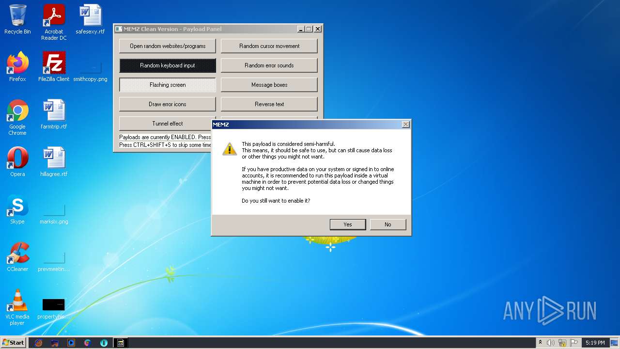Select the propertyhis… black thumbnail file
Image resolution: width=620 pixels, height=349 pixels.
[x=54, y=309]
